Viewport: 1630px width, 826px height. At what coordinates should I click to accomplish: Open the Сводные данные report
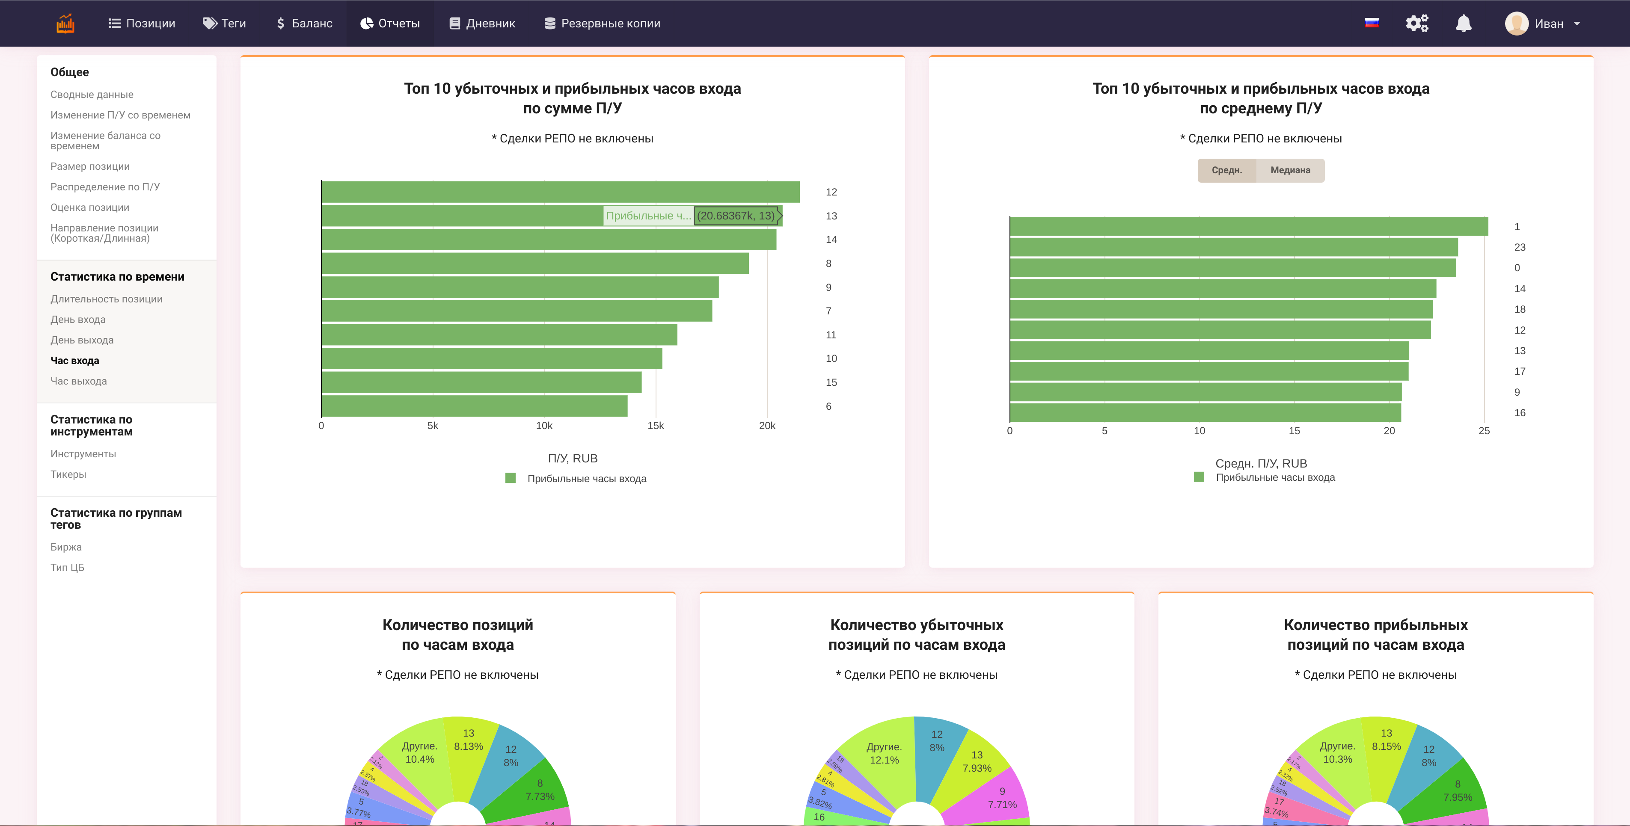[x=92, y=95]
